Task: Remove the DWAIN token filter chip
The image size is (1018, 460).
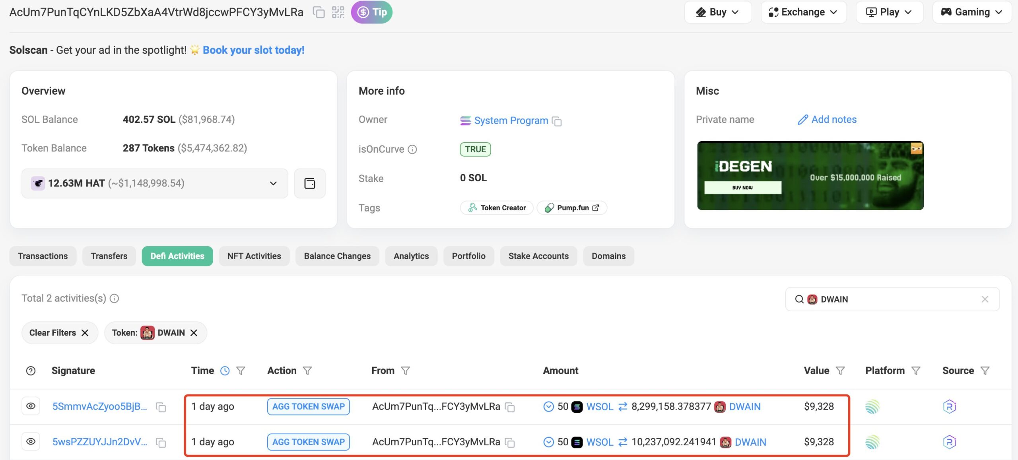Action: [194, 333]
